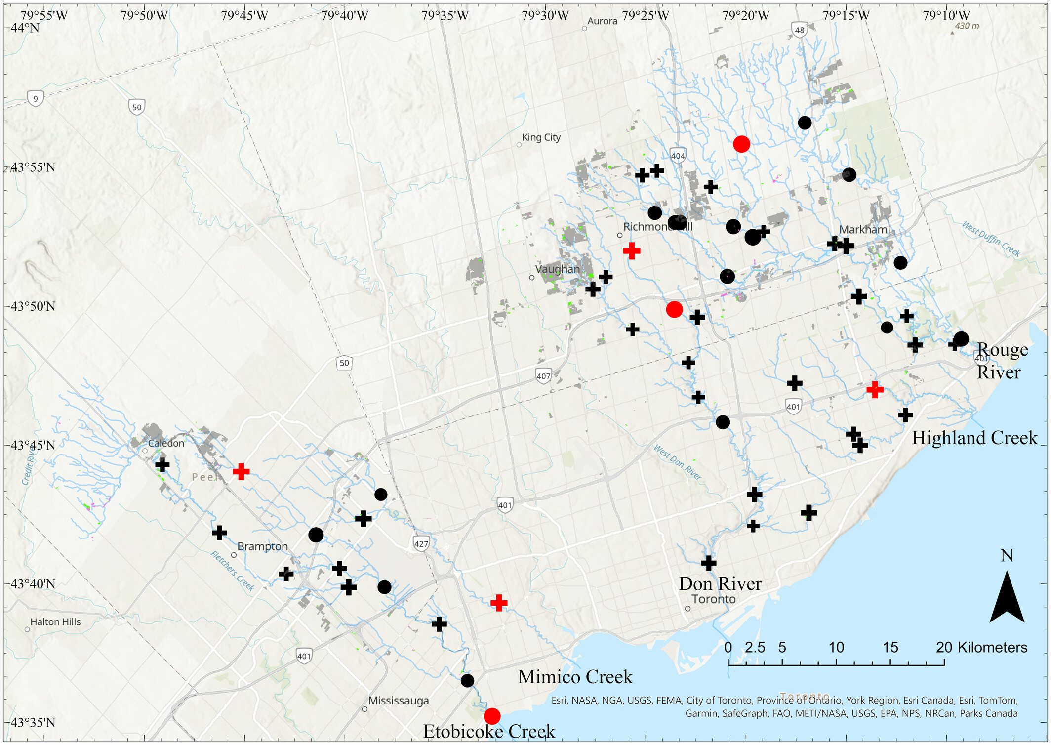Click the Toronto city dot

pyautogui.click(x=687, y=609)
